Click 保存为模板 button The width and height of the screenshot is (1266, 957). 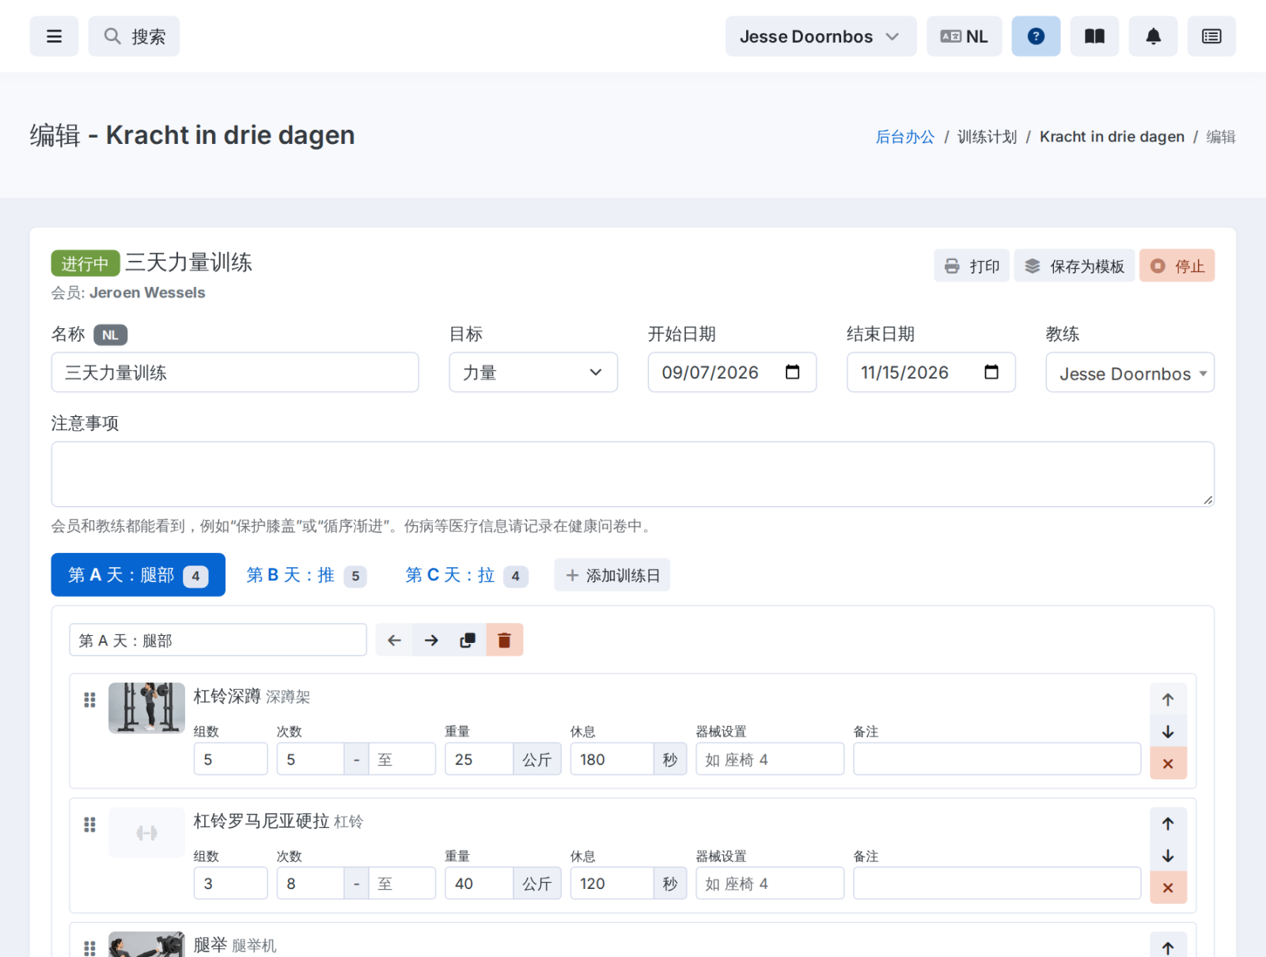tap(1075, 266)
